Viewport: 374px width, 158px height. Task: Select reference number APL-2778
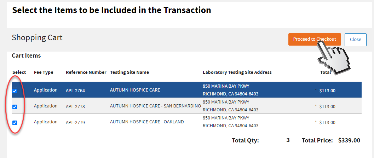[x=75, y=106]
